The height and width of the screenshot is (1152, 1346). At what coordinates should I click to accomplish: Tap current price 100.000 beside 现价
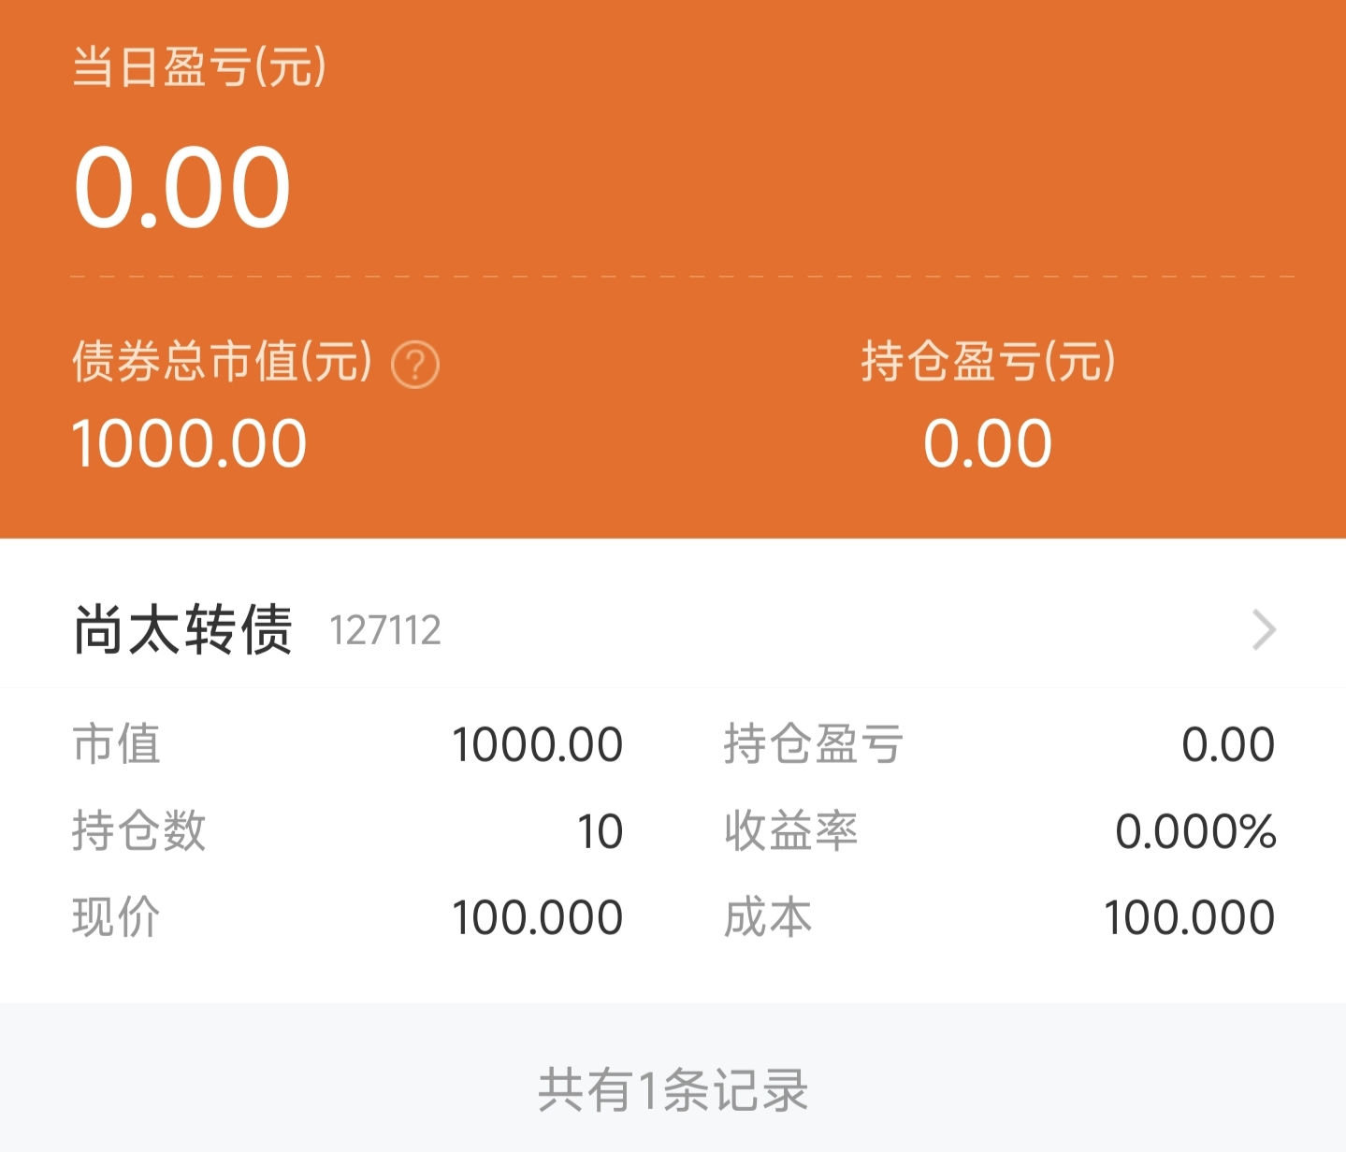tap(537, 917)
